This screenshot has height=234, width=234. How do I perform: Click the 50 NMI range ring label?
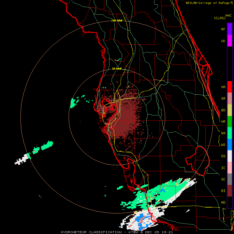point(117,69)
